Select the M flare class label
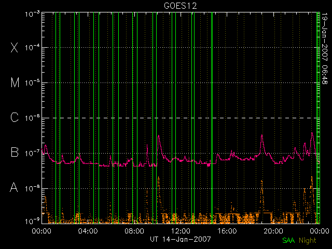Viewport: 332px width, 249px height. click(15, 82)
